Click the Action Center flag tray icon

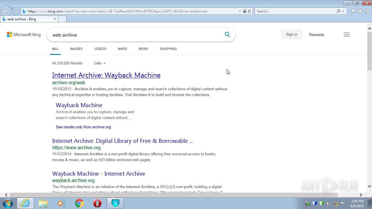click(x=343, y=203)
